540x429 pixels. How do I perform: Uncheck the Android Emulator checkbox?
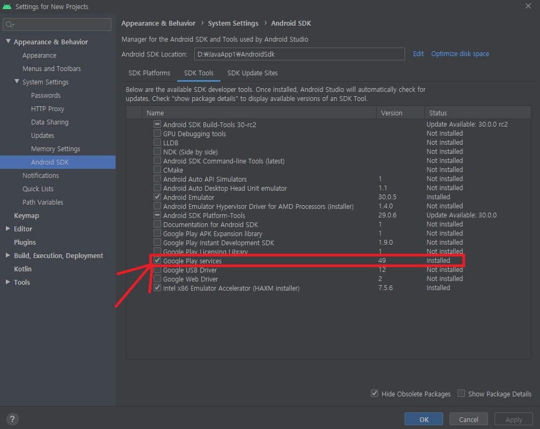click(x=157, y=197)
